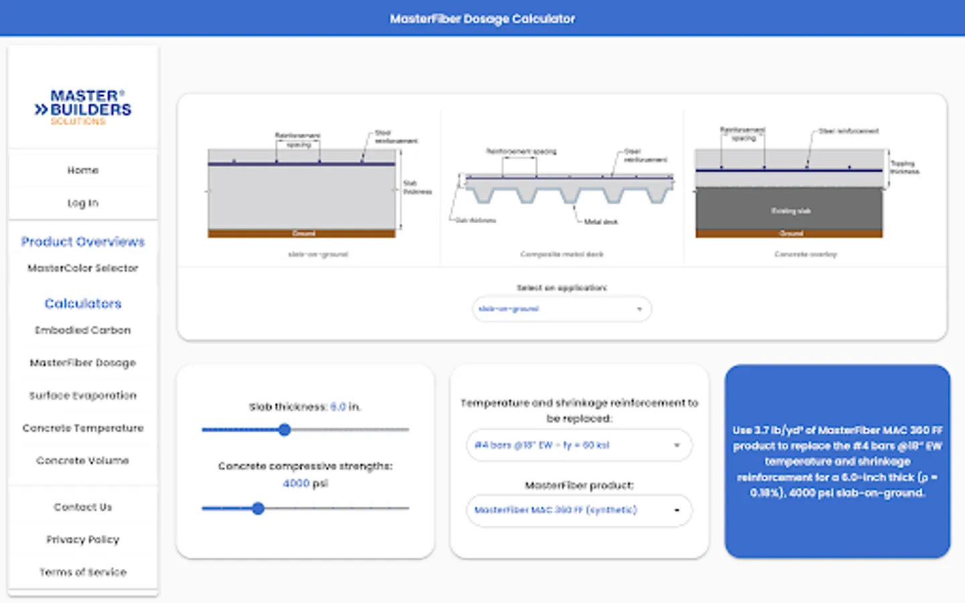Go to Log In
Viewport: 965px width, 603px height.
point(83,203)
